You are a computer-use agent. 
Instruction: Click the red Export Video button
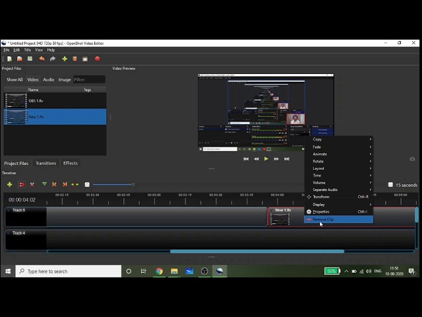[x=98, y=59]
